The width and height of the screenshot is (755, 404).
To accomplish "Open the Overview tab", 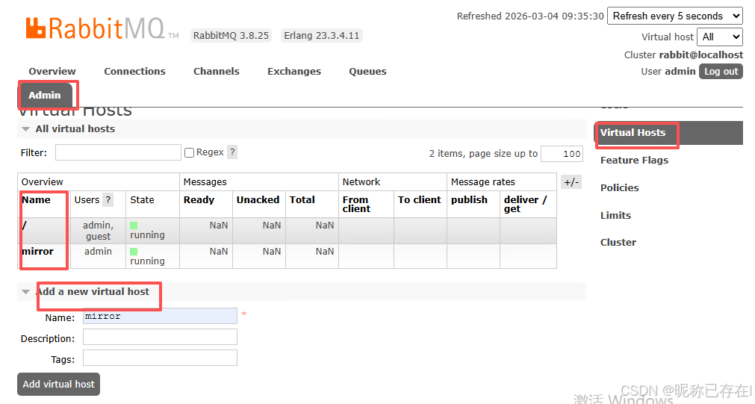I will pos(52,71).
